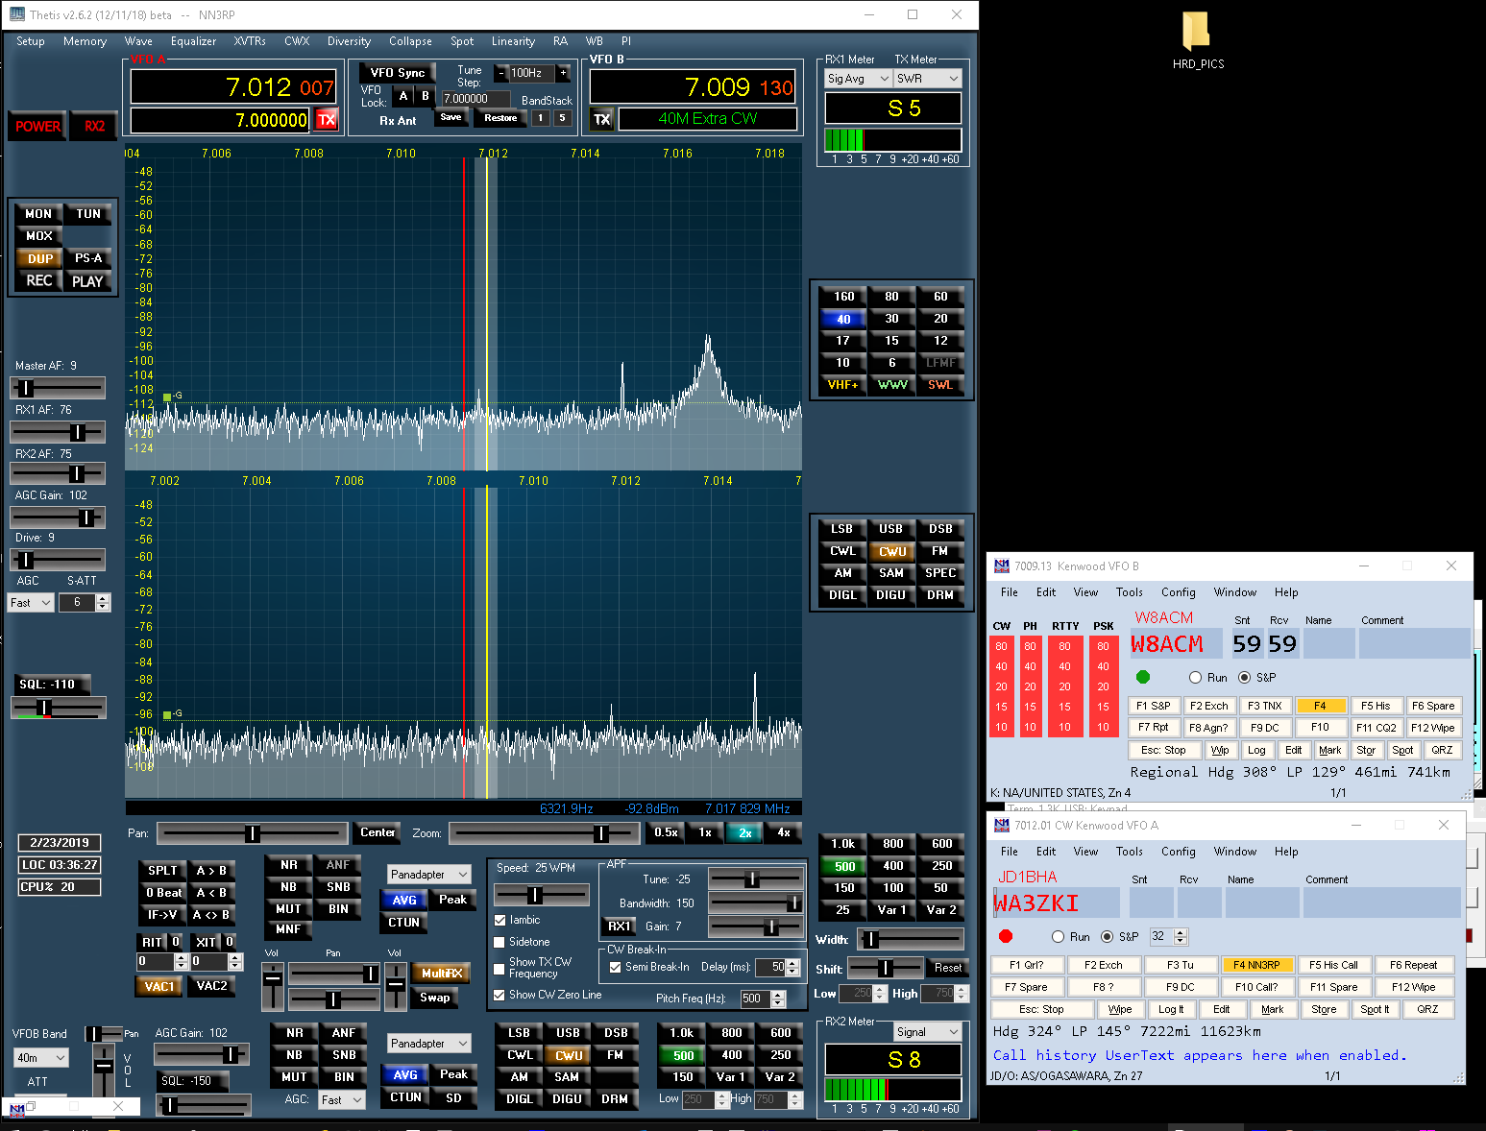This screenshot has height=1131, width=1486.
Task: Disable the Iambic checkbox
Action: click(x=499, y=920)
